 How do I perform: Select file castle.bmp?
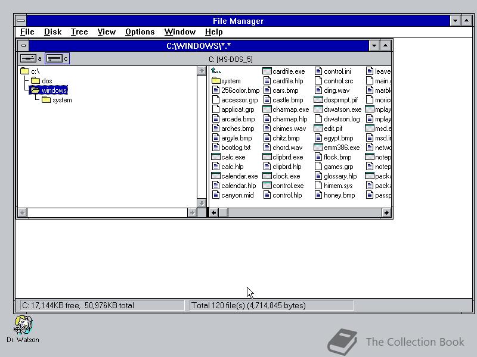283,100
